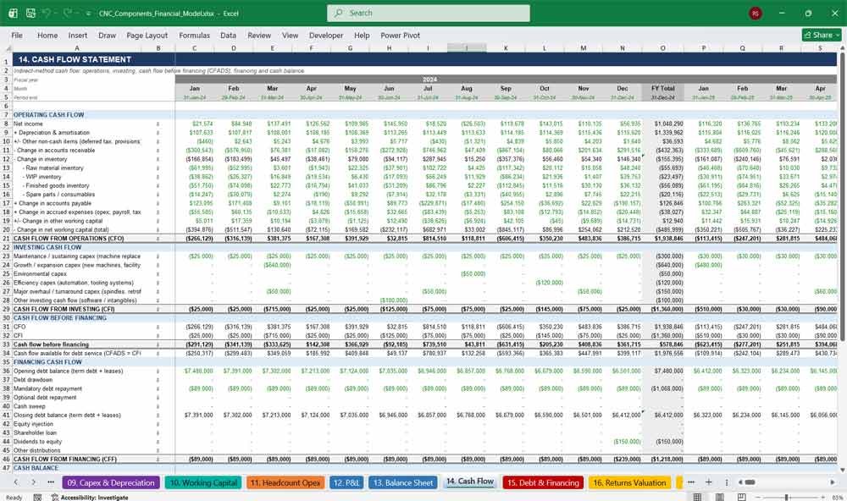Click the magnifier icon in Search box
Image resolution: width=847 pixels, height=501 pixels.
[339, 13]
